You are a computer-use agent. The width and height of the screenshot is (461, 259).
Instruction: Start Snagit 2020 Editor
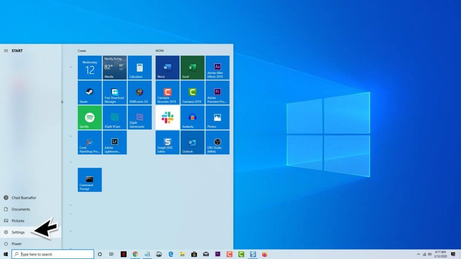(167, 143)
